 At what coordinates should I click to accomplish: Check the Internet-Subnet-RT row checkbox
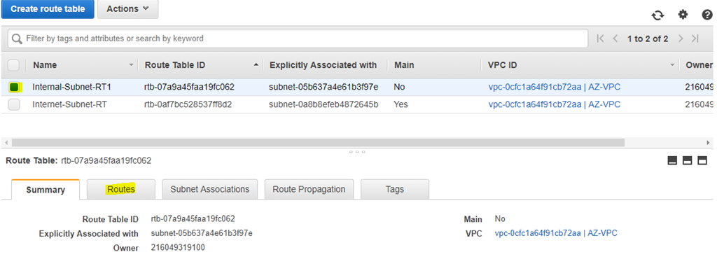point(14,105)
